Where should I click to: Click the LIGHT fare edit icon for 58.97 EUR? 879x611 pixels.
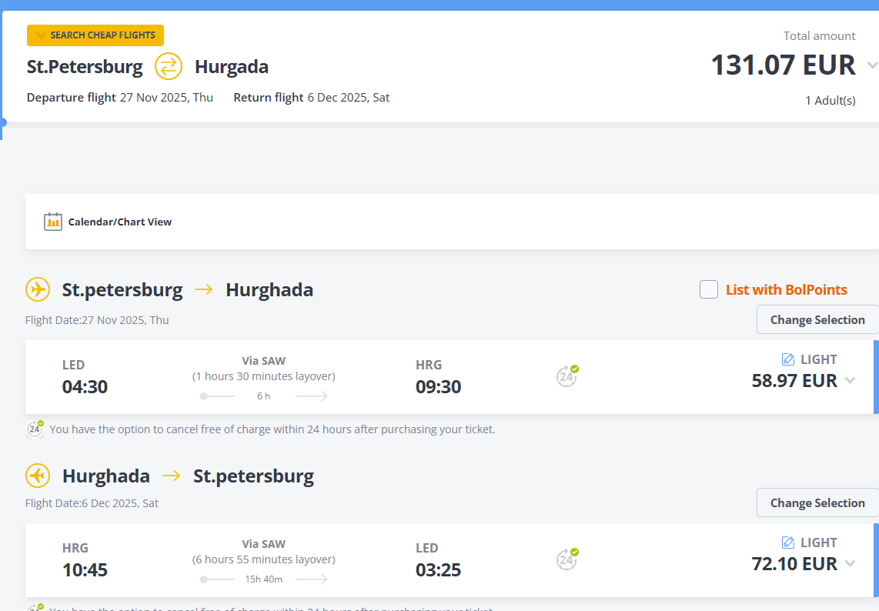pos(788,359)
